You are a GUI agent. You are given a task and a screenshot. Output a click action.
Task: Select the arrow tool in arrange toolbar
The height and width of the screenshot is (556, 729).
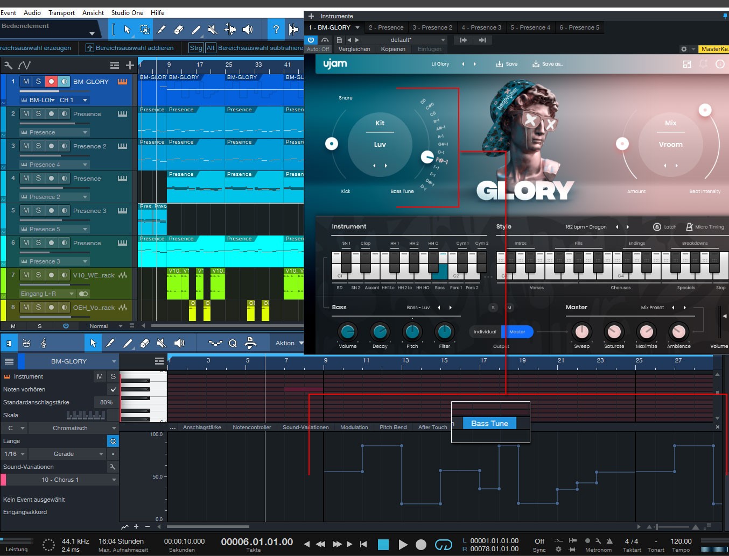[x=127, y=30]
